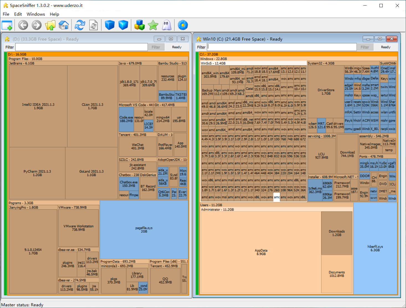Open a new view window
The height and width of the screenshot is (308, 406).
pyautogui.click(x=7, y=25)
